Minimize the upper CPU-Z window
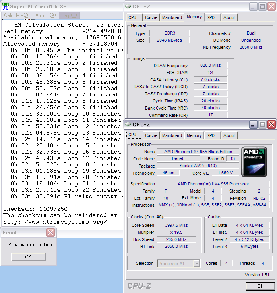 253,7
